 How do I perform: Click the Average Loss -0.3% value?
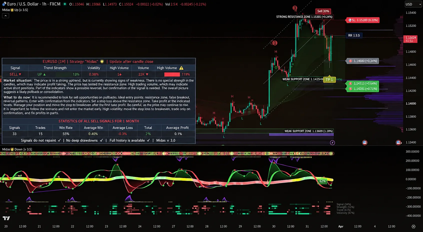click(x=122, y=134)
